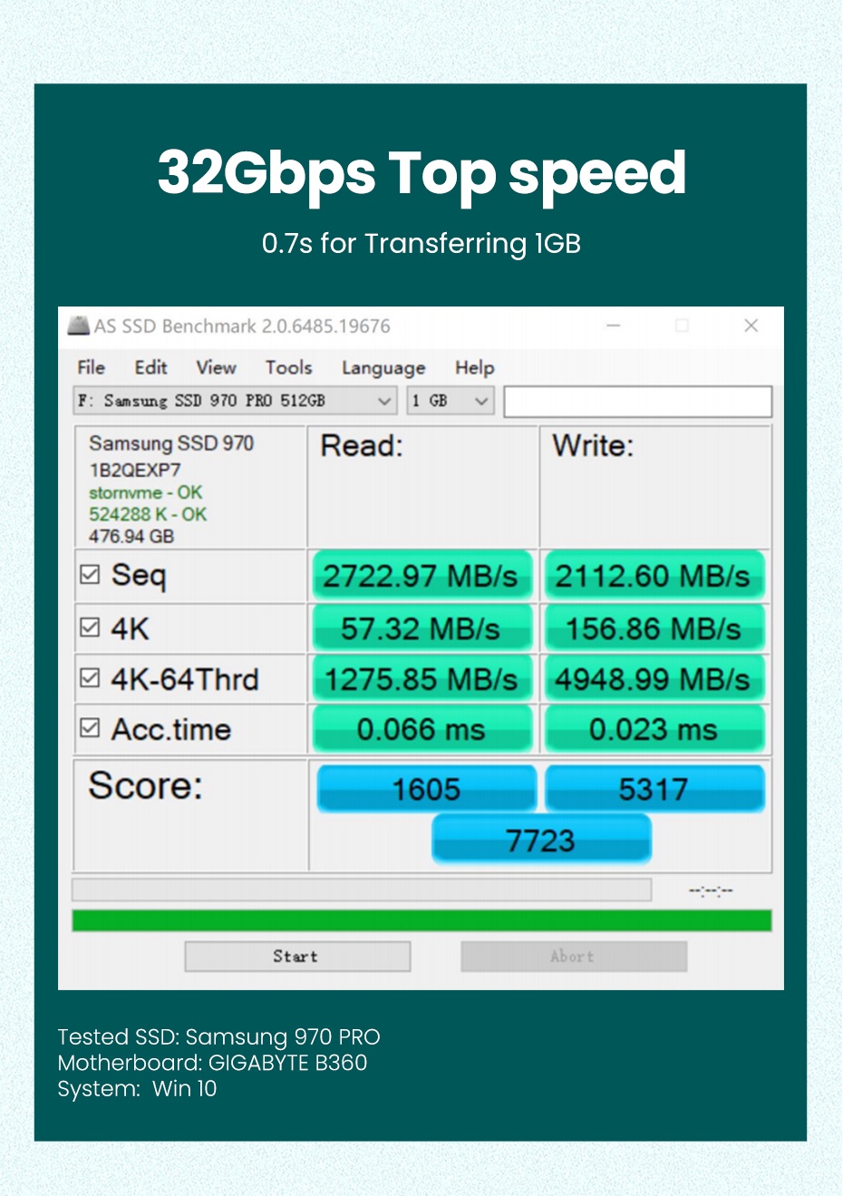This screenshot has height=1196, width=843.
Task: Uncheck the Seq test checkbox
Action: click(x=90, y=575)
